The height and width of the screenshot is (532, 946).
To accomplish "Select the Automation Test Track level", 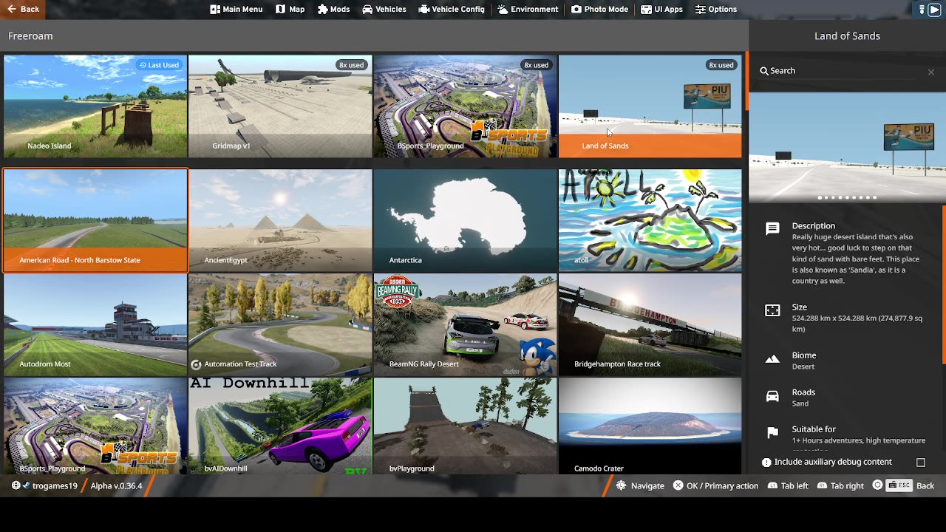I will (280, 325).
